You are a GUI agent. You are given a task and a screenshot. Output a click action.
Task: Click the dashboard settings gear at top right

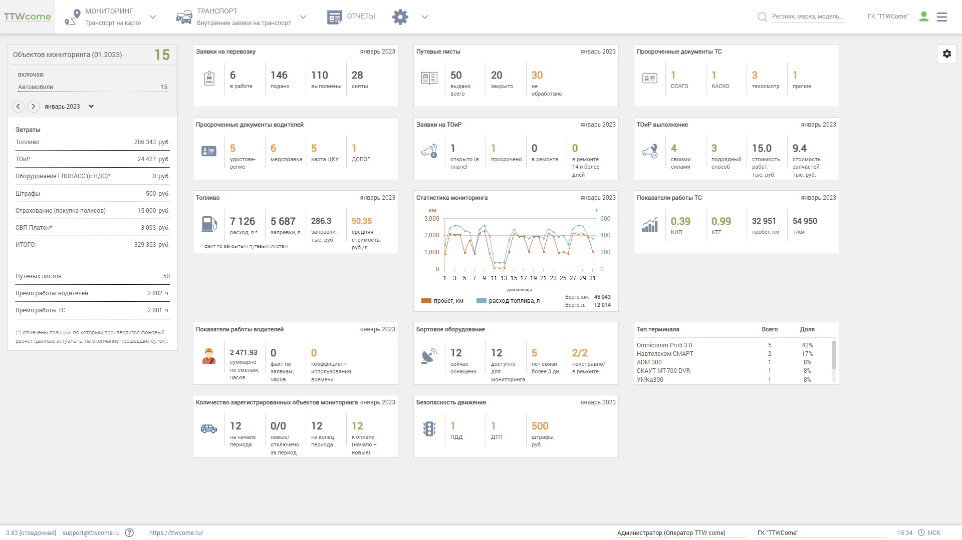946,54
